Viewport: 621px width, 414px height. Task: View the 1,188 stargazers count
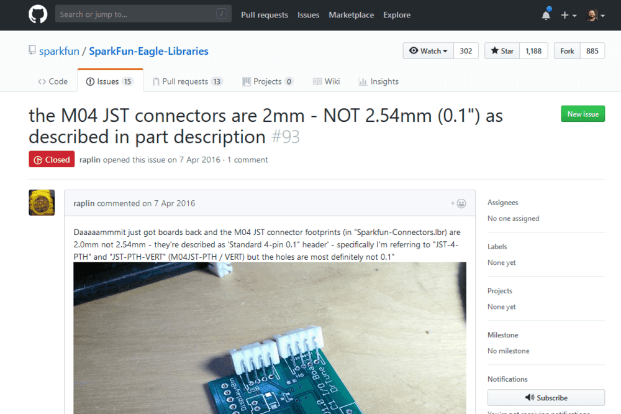pos(533,51)
